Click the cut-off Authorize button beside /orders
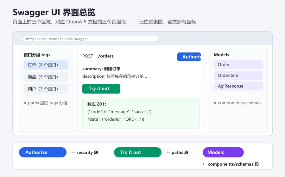The width and height of the screenshot is (285, 177). coord(189,57)
